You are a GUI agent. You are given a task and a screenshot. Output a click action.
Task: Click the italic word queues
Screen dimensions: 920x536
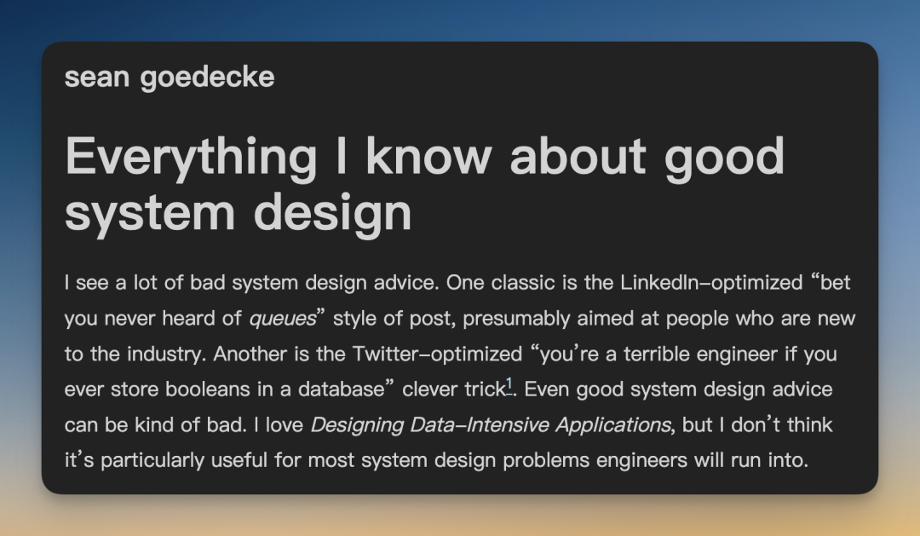282,319
